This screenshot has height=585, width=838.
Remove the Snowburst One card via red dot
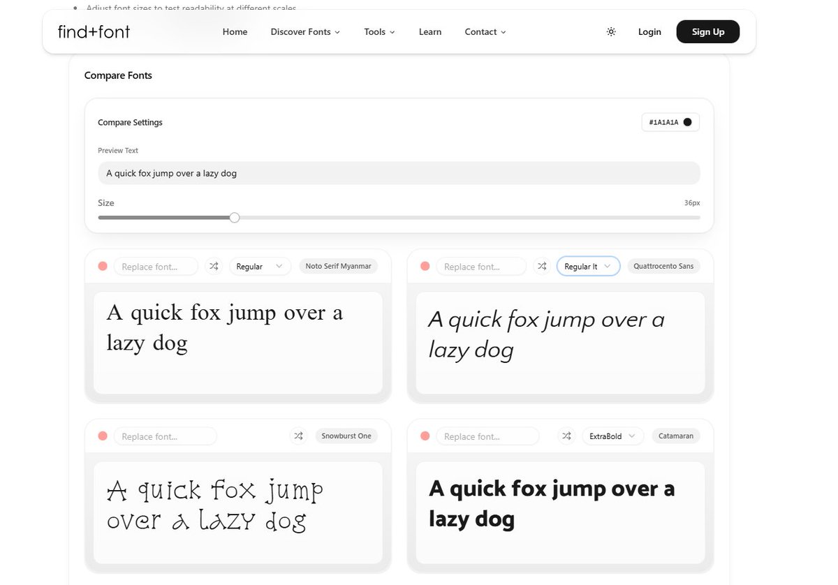point(103,436)
